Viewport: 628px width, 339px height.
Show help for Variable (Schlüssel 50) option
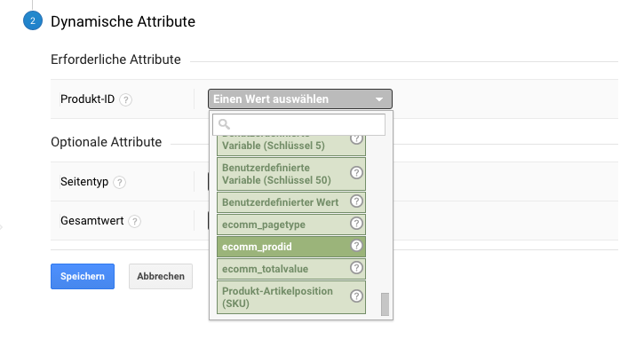point(356,173)
